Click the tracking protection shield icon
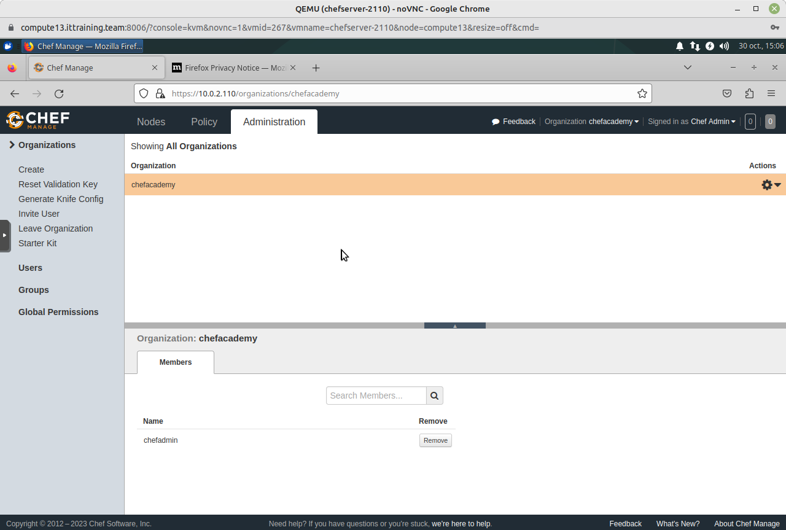This screenshot has width=786, height=530. tap(144, 93)
